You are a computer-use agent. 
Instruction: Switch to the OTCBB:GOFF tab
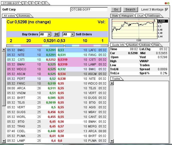[x=11, y=3]
